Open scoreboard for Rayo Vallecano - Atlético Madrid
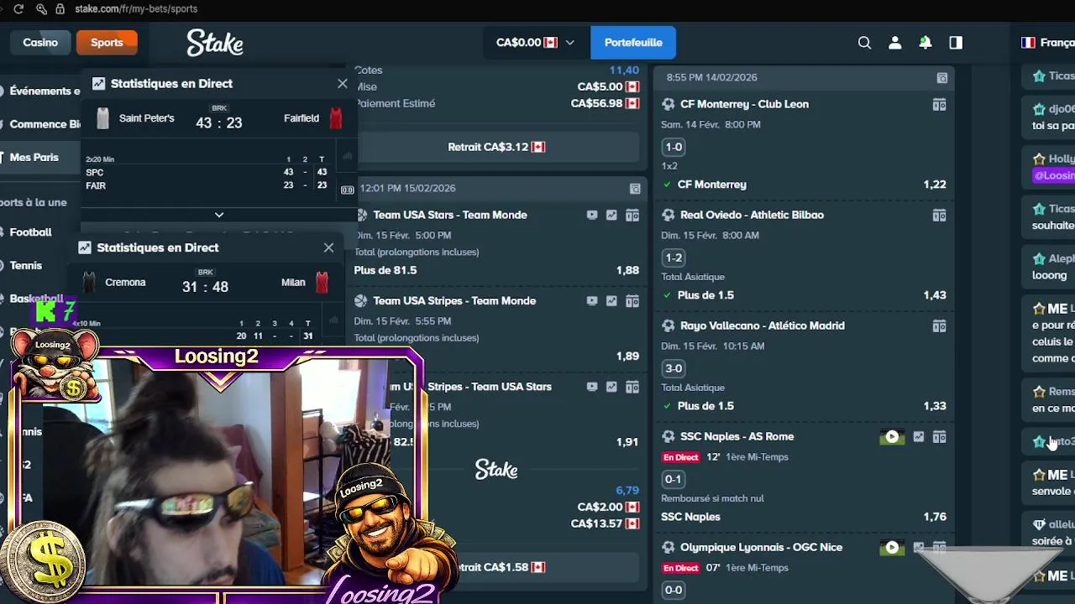The height and width of the screenshot is (604, 1075). coord(939,326)
